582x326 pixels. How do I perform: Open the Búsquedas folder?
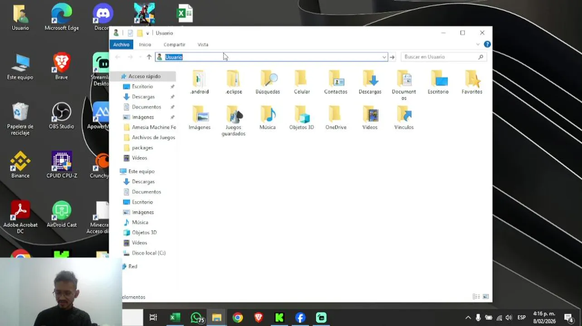(x=267, y=82)
